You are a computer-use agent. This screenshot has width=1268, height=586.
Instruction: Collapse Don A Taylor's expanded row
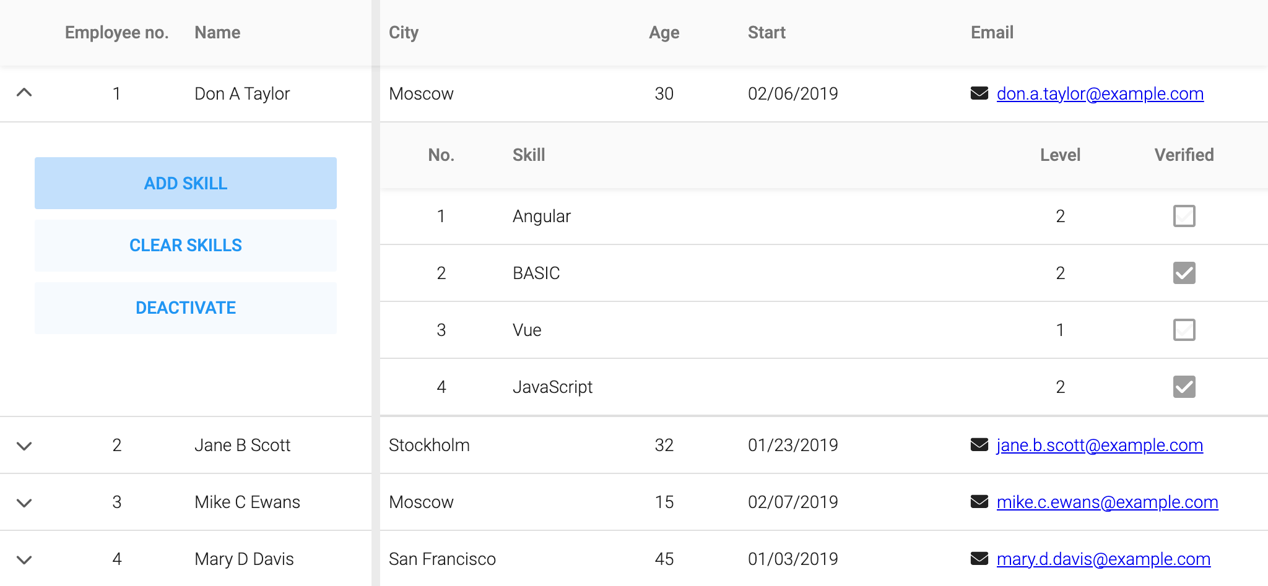(x=24, y=93)
